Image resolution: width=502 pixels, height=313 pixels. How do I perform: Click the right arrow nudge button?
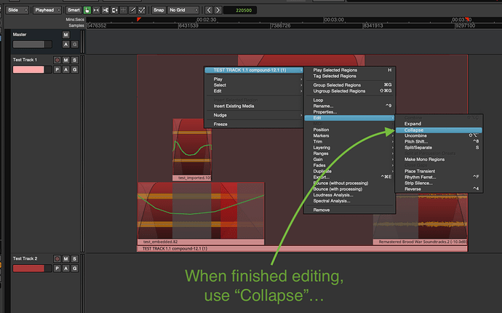tap(219, 10)
